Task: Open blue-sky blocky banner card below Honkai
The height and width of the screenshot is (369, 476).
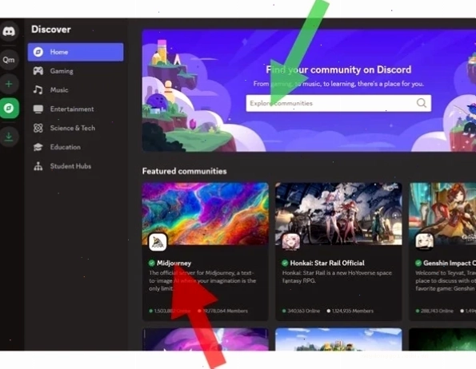Action: tap(338, 339)
